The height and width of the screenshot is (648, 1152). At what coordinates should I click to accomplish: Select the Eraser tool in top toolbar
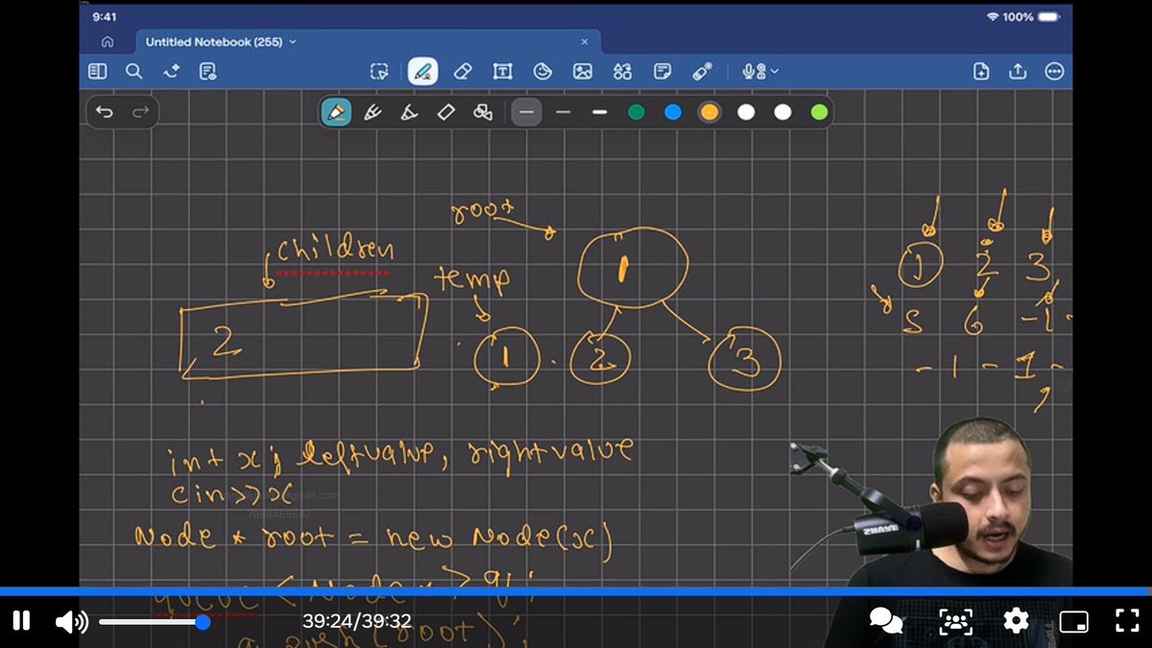tap(463, 71)
